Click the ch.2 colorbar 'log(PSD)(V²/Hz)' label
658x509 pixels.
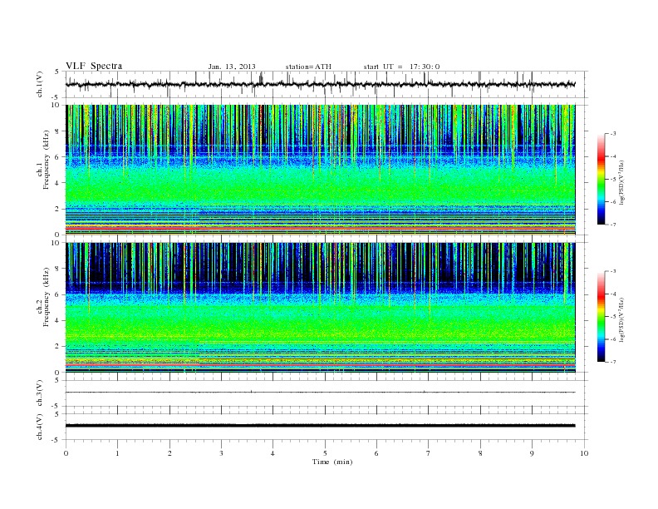click(x=622, y=319)
